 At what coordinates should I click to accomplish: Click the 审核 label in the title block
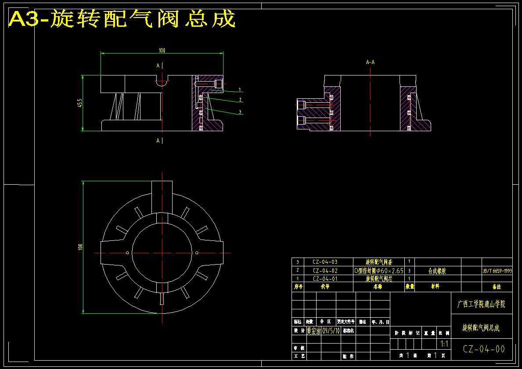299,348
